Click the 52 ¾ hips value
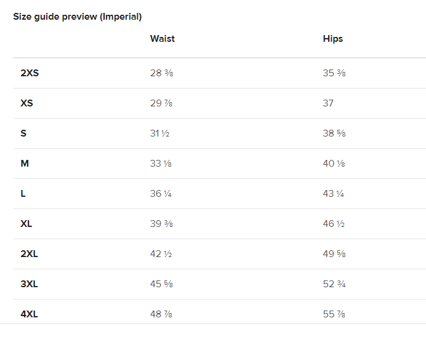The height and width of the screenshot is (361, 426). pyautogui.click(x=334, y=284)
